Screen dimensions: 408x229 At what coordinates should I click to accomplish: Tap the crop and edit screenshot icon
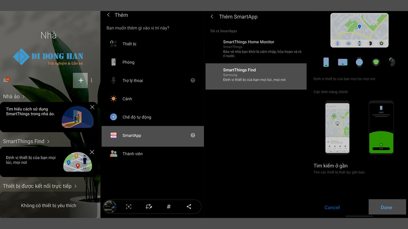pyautogui.click(x=148, y=207)
